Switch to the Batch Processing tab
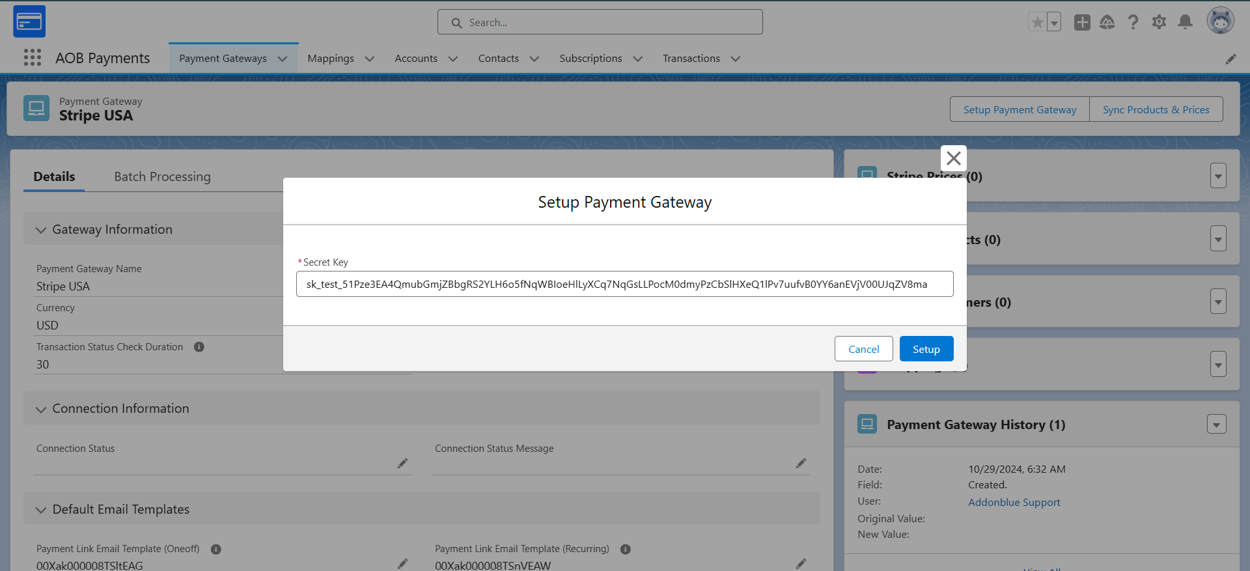Image resolution: width=1250 pixels, height=571 pixels. tap(162, 176)
